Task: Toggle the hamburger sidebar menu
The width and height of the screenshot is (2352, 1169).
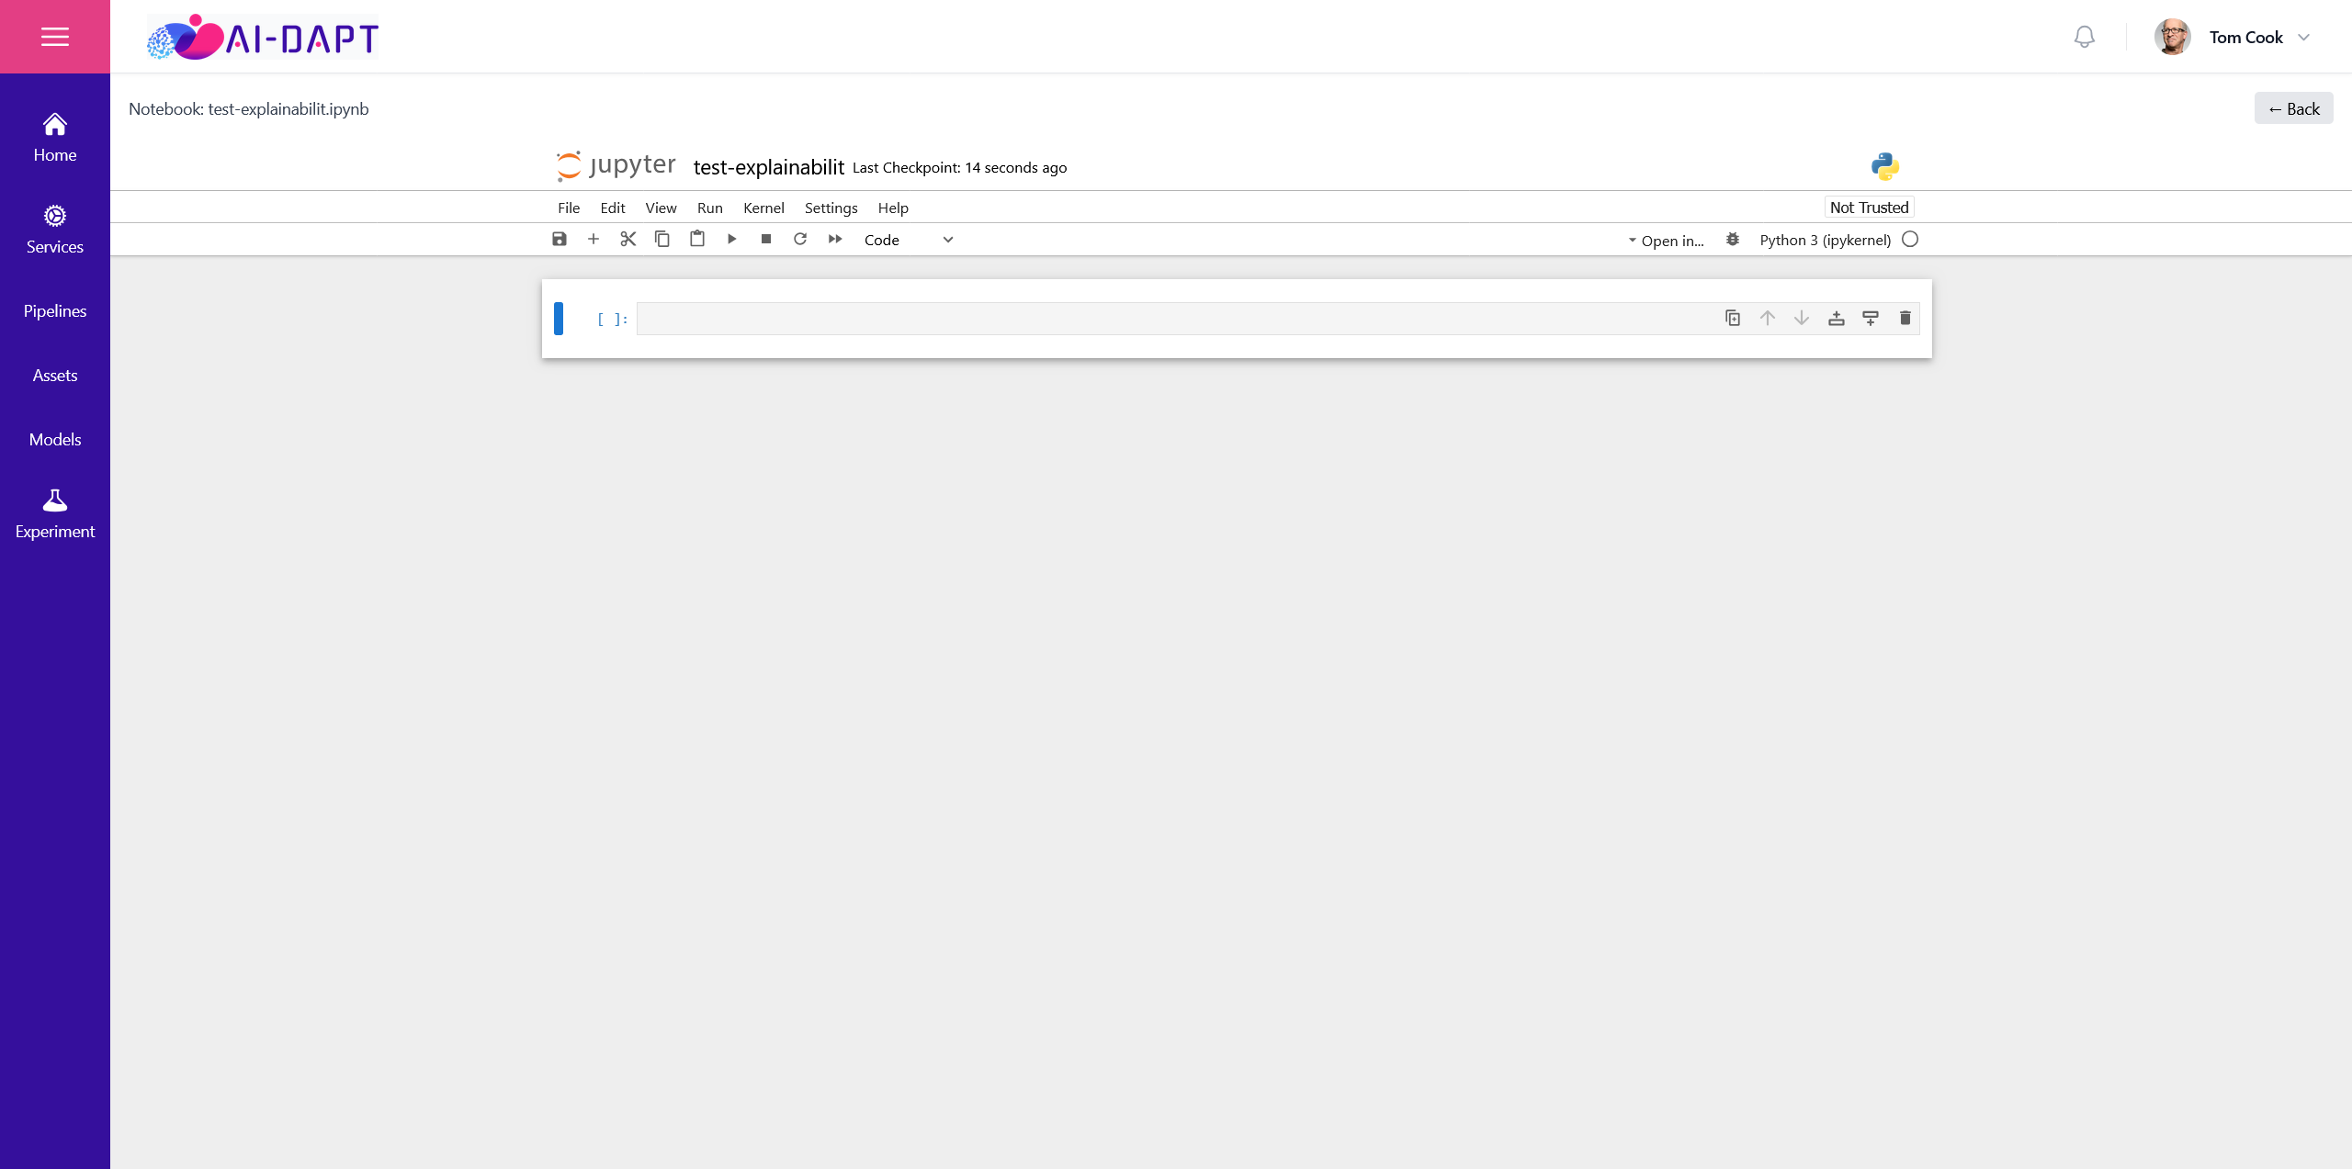Action: point(55,37)
